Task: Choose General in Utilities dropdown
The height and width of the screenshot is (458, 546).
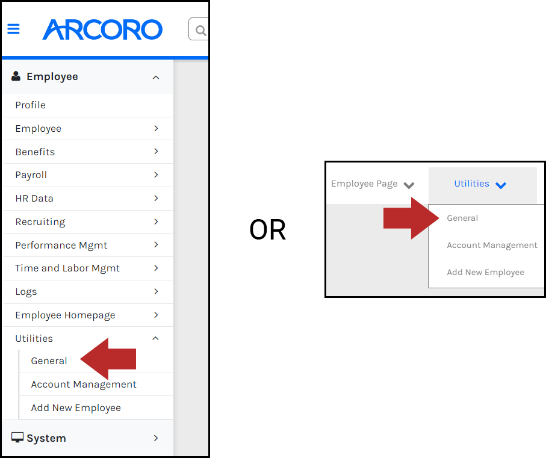Action: click(462, 218)
